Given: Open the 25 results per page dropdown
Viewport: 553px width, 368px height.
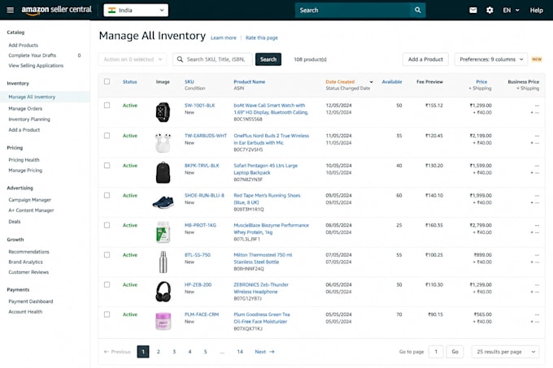Looking at the screenshot, I should tap(505, 352).
